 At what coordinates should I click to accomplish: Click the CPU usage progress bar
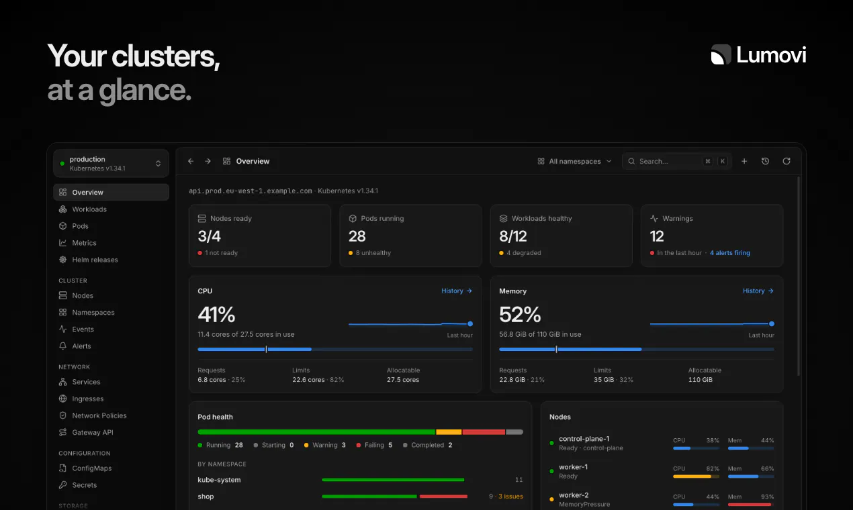(335, 349)
